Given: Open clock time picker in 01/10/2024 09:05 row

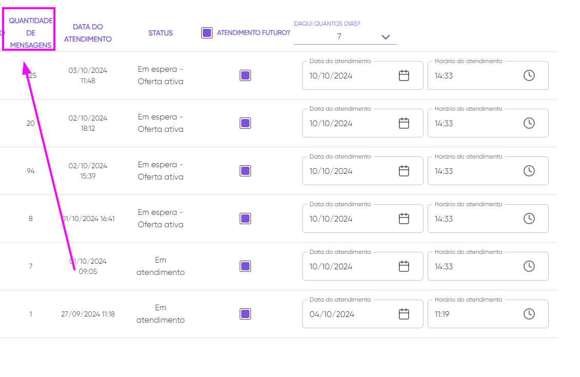Looking at the screenshot, I should 529,266.
